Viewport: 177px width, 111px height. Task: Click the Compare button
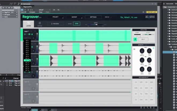[x=32, y=12]
